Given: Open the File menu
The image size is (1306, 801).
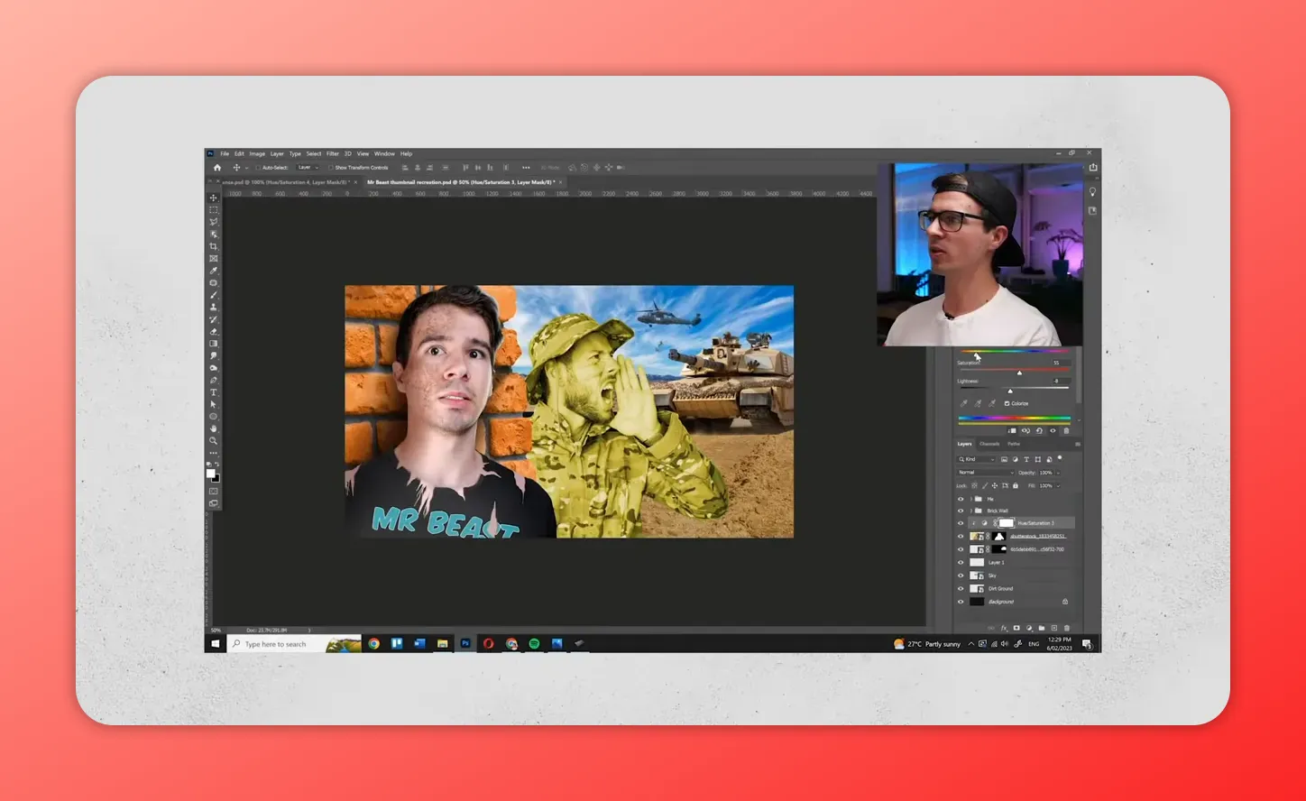Looking at the screenshot, I should point(225,154).
